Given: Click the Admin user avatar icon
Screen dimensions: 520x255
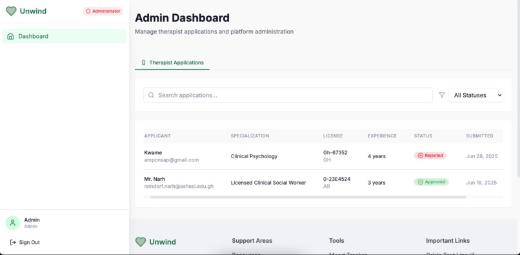Looking at the screenshot, I should (x=13, y=223).
